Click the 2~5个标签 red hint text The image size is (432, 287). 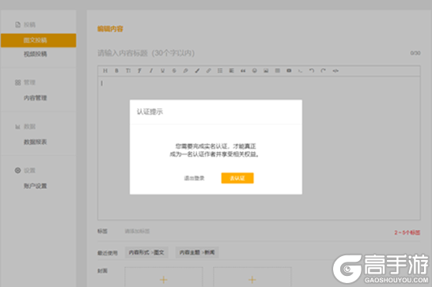coord(407,232)
